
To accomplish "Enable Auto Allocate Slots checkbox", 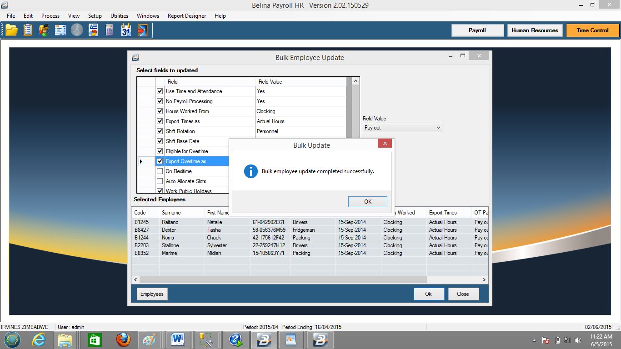I will pos(160,181).
